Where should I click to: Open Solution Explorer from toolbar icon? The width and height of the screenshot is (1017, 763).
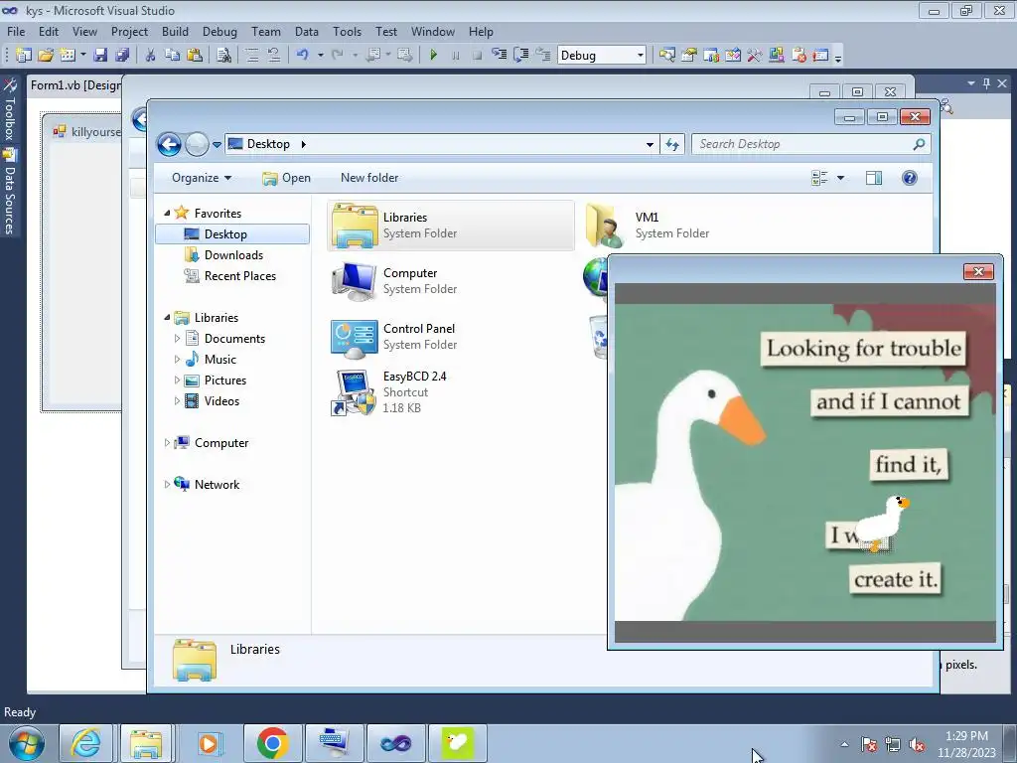point(666,56)
